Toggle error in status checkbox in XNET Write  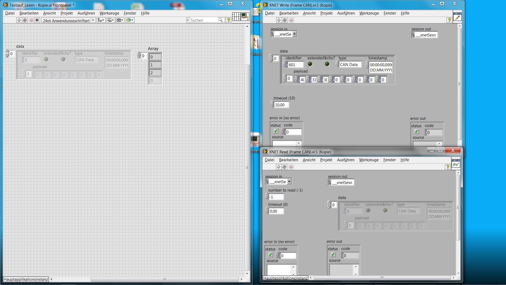(x=276, y=131)
